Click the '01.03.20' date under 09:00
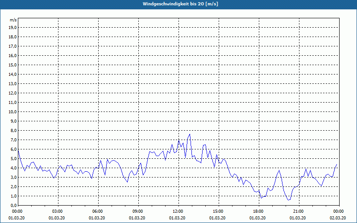Screen dimensions: 357x223 click(x=137, y=218)
